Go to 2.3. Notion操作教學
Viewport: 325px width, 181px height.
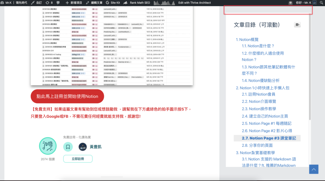pyautogui.click(x=259, y=109)
